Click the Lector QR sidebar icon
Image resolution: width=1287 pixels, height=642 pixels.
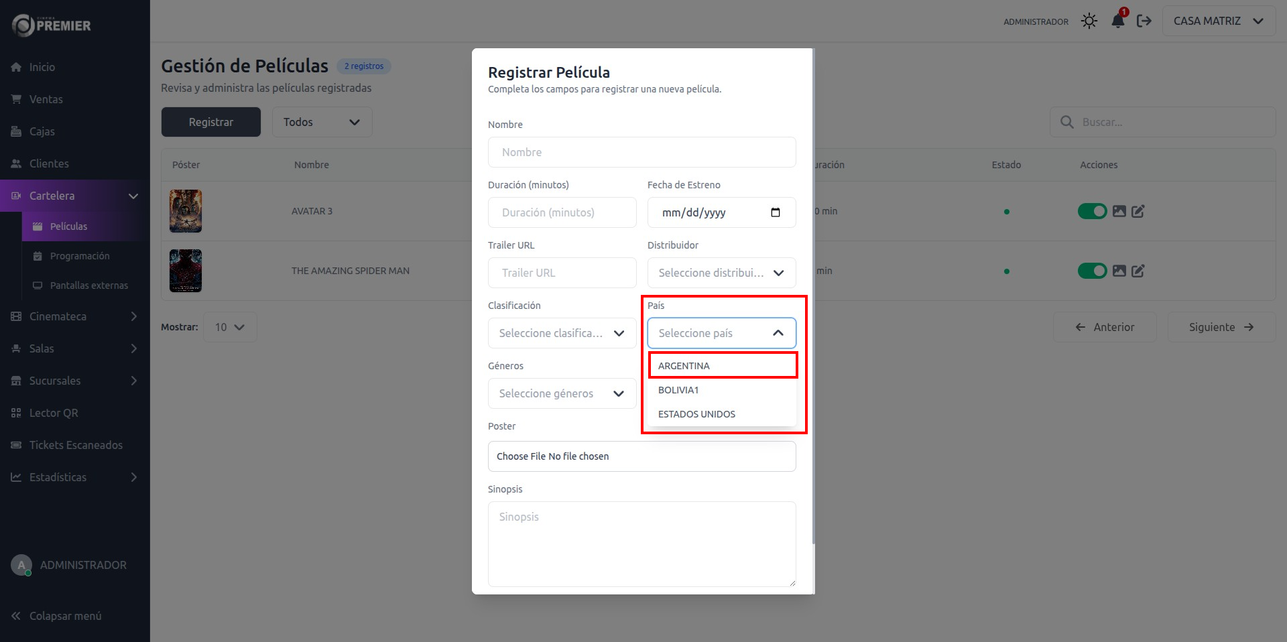click(16, 413)
